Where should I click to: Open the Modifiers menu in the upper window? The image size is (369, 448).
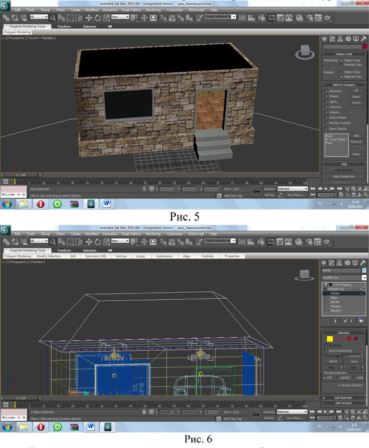[92, 10]
